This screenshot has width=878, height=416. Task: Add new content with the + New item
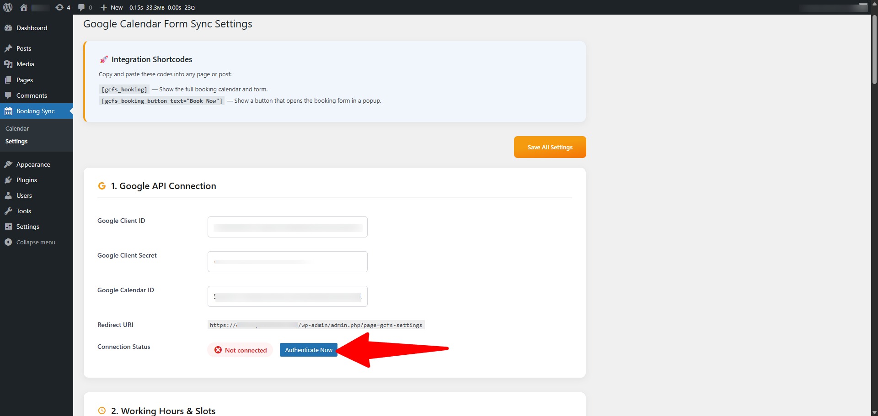[112, 7]
